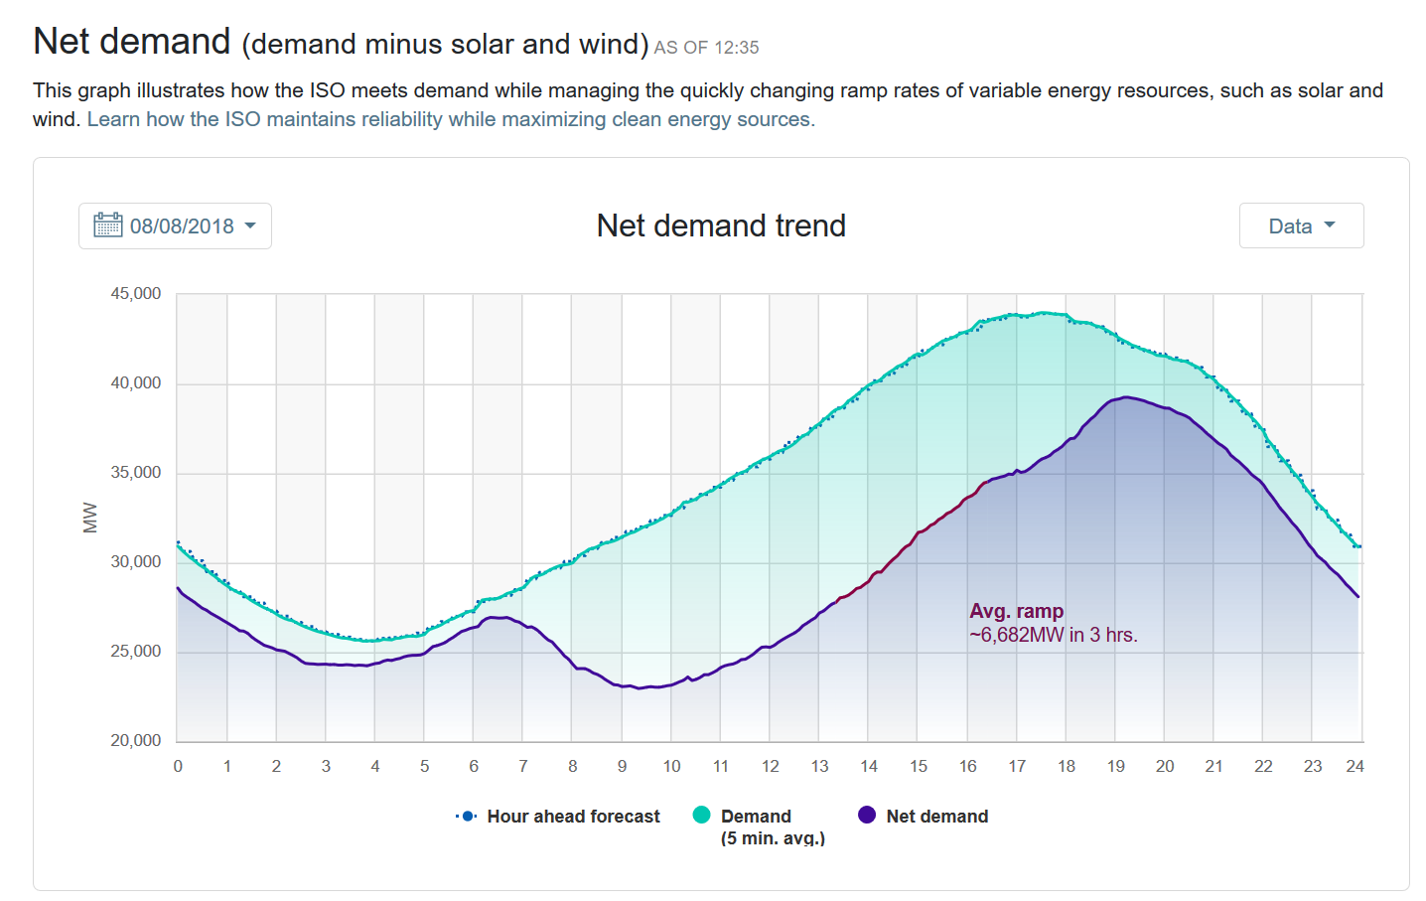Click hour 24 at the x-axis end

coord(1355,767)
